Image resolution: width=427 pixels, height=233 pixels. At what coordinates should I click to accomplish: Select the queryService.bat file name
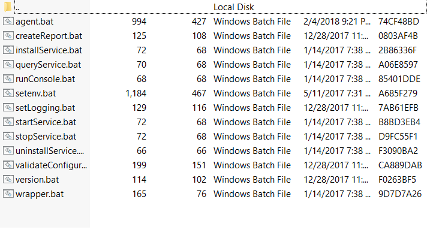click(48, 65)
